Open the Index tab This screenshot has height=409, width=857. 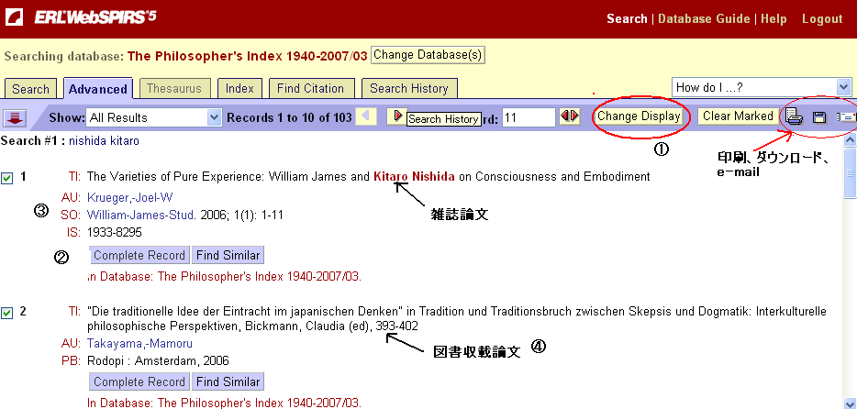tap(239, 88)
